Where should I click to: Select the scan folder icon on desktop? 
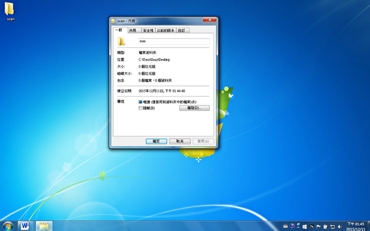(x=9, y=9)
